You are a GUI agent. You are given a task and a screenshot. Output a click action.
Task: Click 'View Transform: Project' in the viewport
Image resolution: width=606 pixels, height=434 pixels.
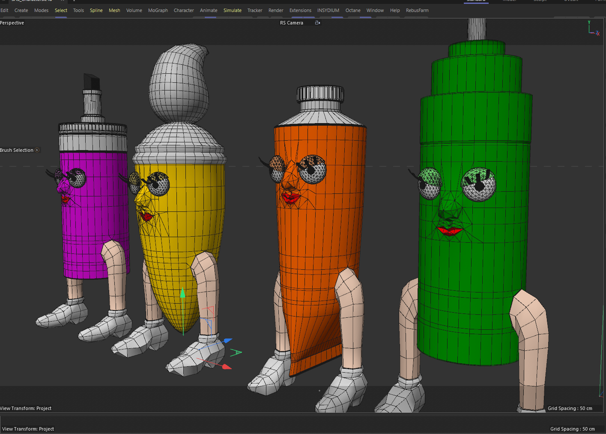(x=26, y=408)
